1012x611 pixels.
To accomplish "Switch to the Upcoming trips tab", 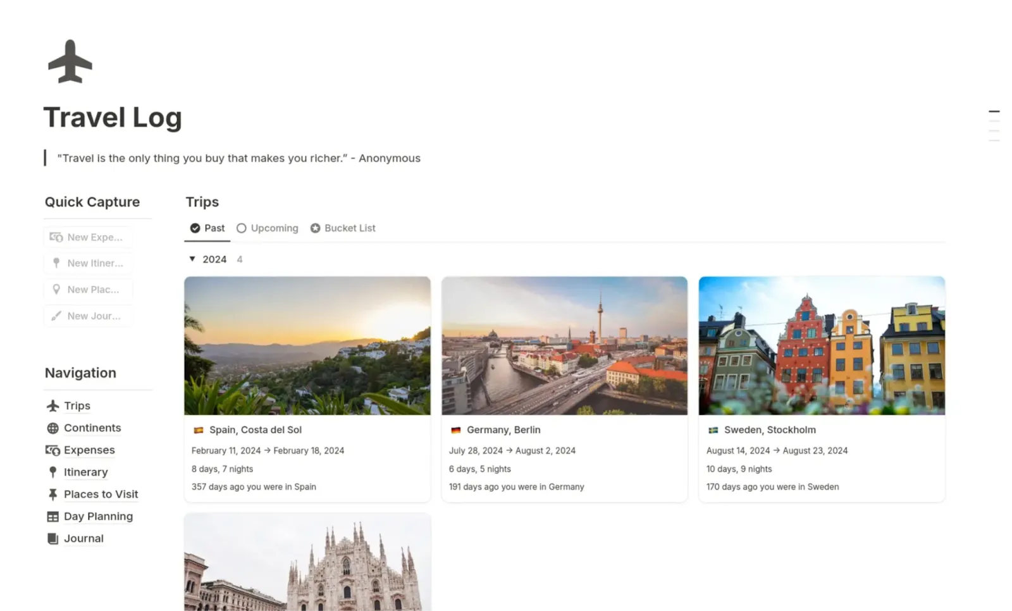I will point(268,228).
